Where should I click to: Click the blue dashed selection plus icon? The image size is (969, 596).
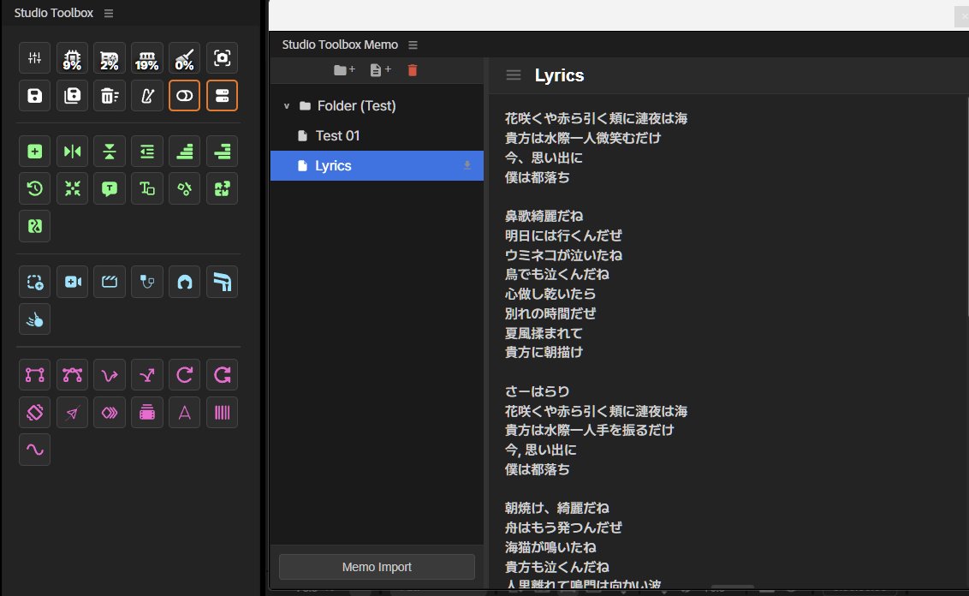point(34,282)
